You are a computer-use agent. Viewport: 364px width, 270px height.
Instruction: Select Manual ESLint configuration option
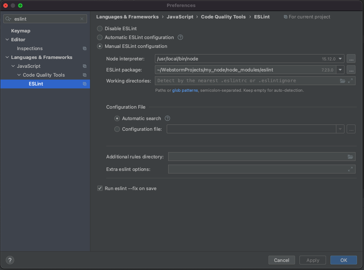(100, 46)
